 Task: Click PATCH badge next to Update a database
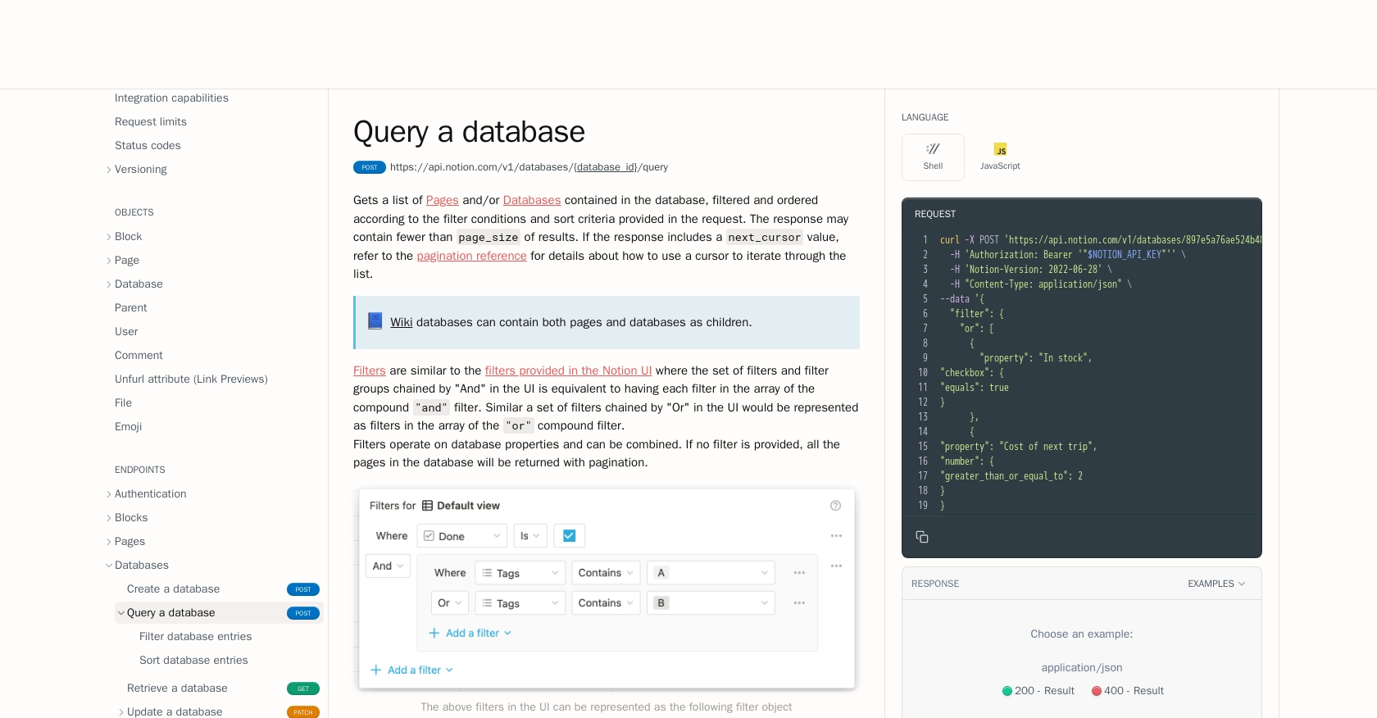(303, 712)
